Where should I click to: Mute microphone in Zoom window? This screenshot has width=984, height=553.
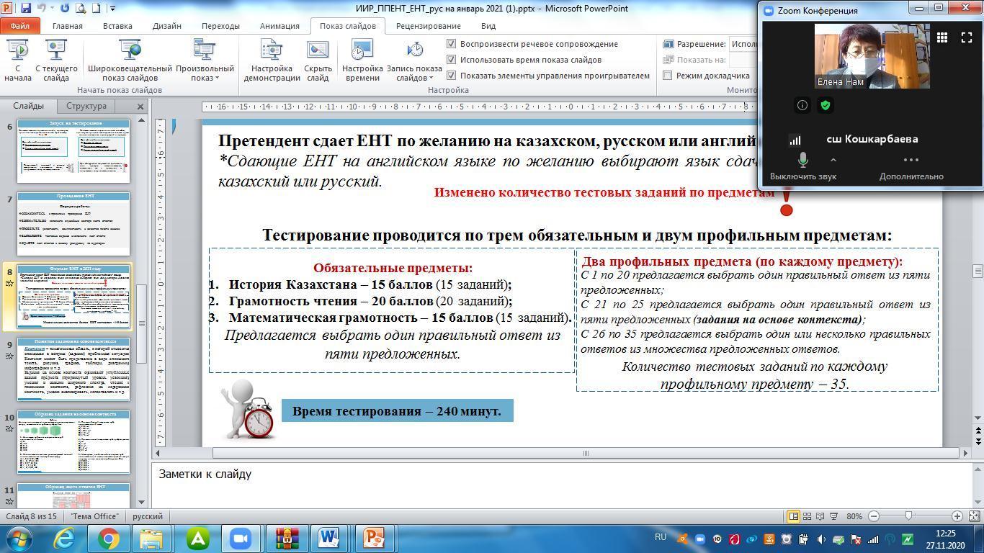tap(802, 161)
